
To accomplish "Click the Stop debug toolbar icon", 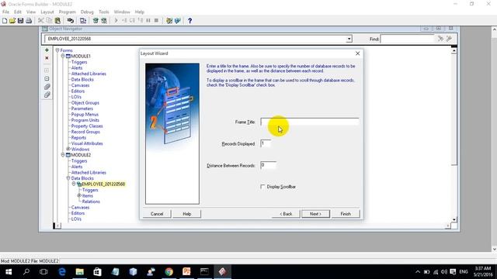I will (156, 21).
